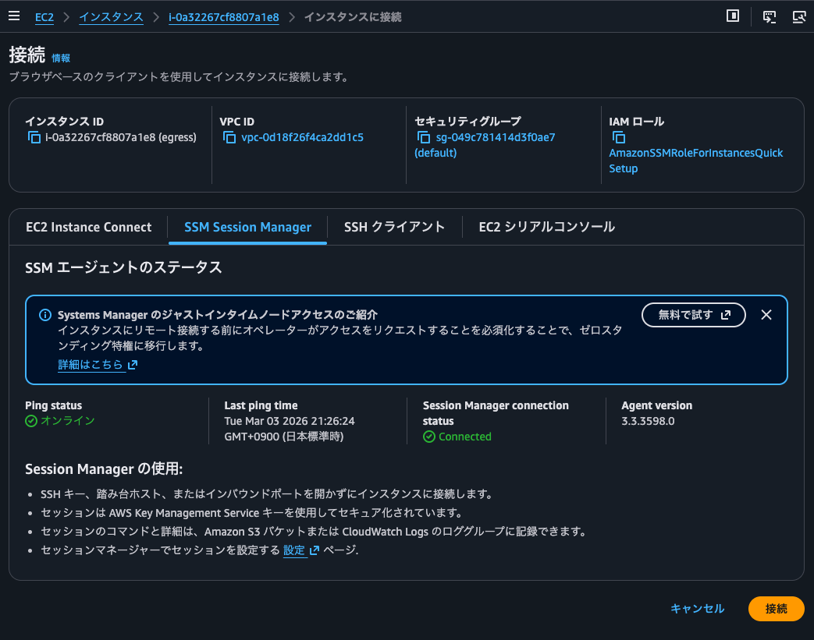Copy the VPC ID to clipboard

(x=229, y=136)
